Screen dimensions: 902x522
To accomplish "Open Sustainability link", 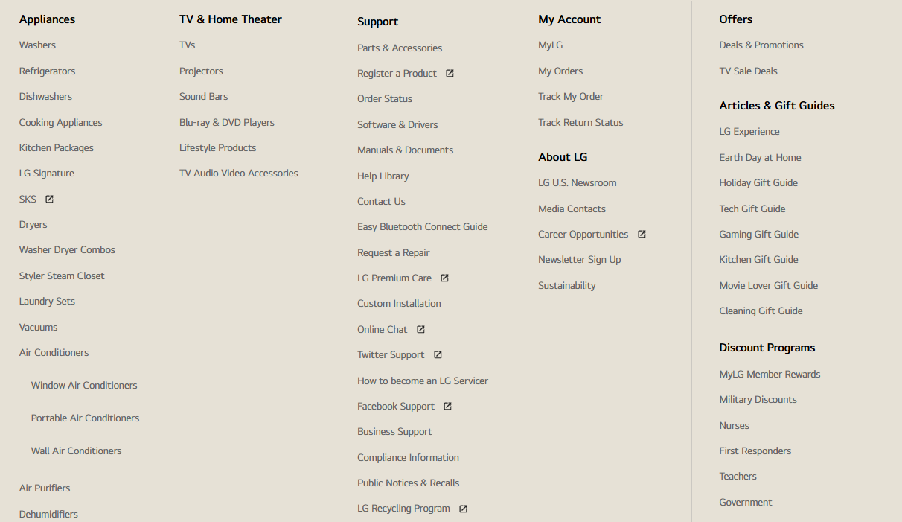I will tap(567, 286).
